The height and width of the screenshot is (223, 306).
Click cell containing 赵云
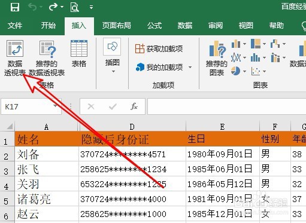click(47, 214)
